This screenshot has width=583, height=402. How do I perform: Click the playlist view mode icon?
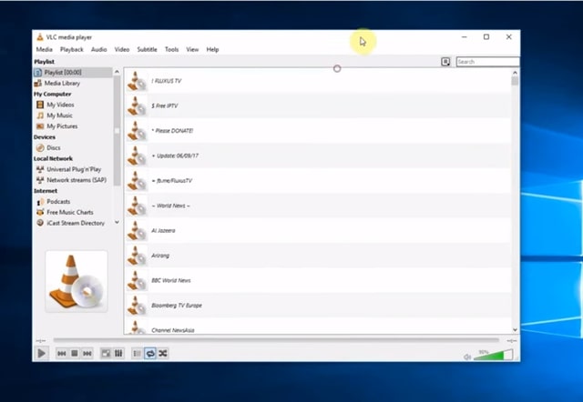[445, 62]
